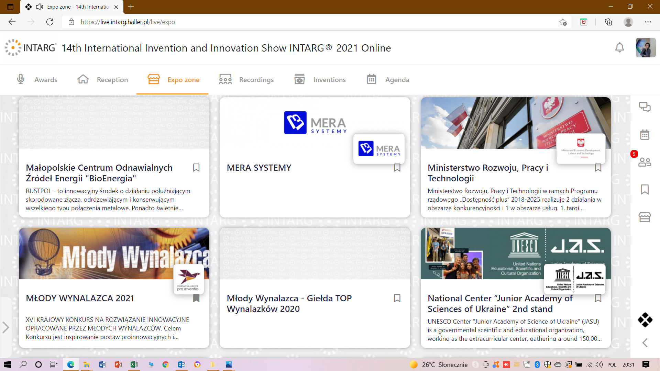Switch to the Reception tab
This screenshot has height=371, width=660.
pos(102,80)
